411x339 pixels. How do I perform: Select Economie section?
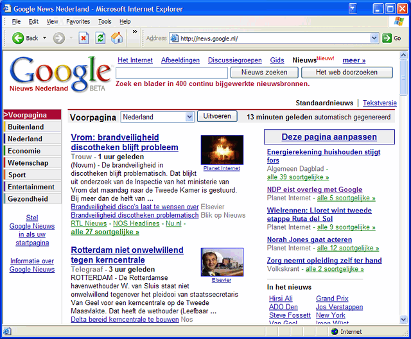[33, 151]
